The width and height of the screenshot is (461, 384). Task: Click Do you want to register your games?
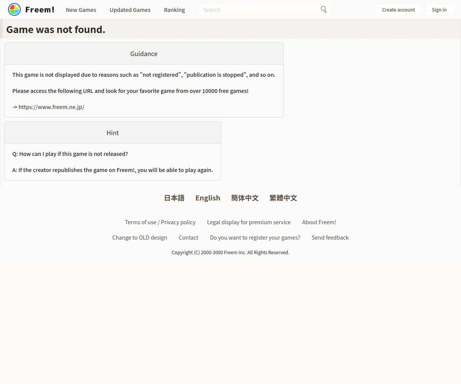click(255, 238)
